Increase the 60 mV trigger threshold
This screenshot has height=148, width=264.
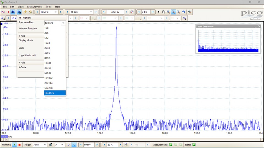pos(97,145)
